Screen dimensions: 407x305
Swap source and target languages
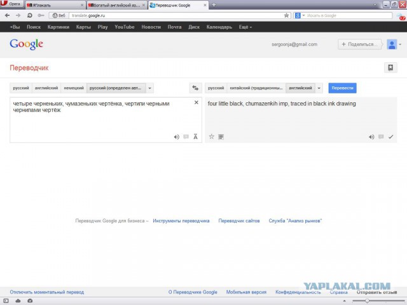[x=195, y=88]
